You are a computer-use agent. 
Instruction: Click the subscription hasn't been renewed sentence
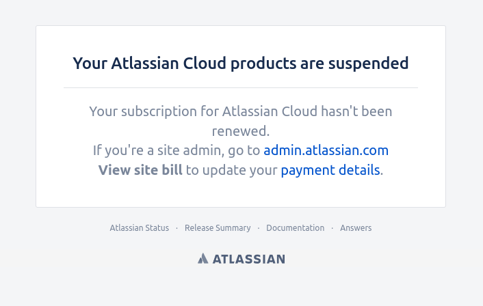point(241,121)
